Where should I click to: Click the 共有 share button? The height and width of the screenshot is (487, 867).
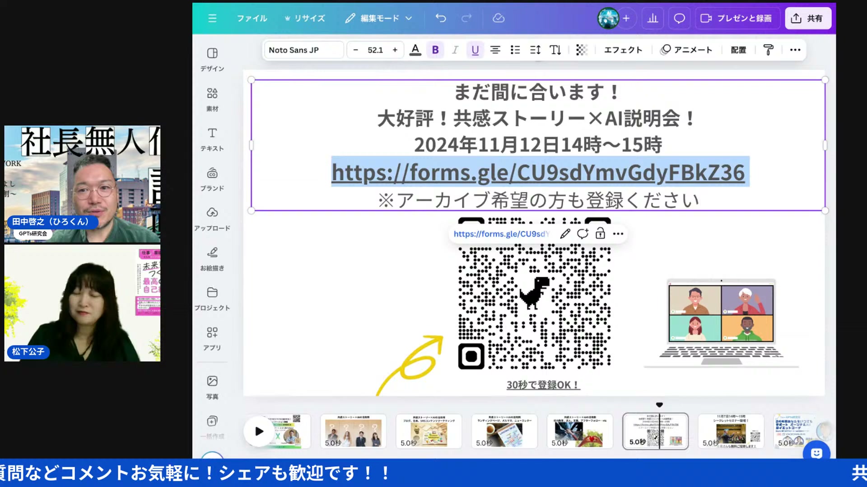pyautogui.click(x=808, y=18)
